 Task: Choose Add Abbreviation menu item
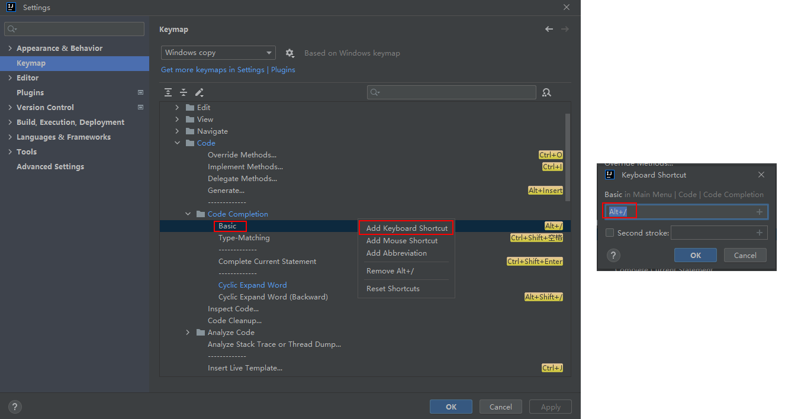407,253
